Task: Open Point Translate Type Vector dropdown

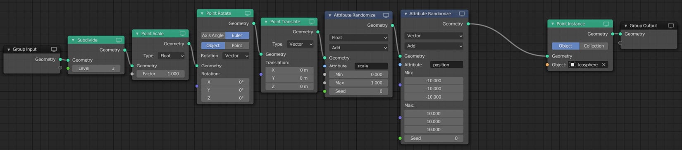Action: (300, 44)
